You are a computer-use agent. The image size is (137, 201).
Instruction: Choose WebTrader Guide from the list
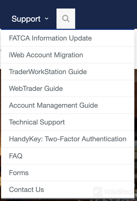(x=68, y=89)
